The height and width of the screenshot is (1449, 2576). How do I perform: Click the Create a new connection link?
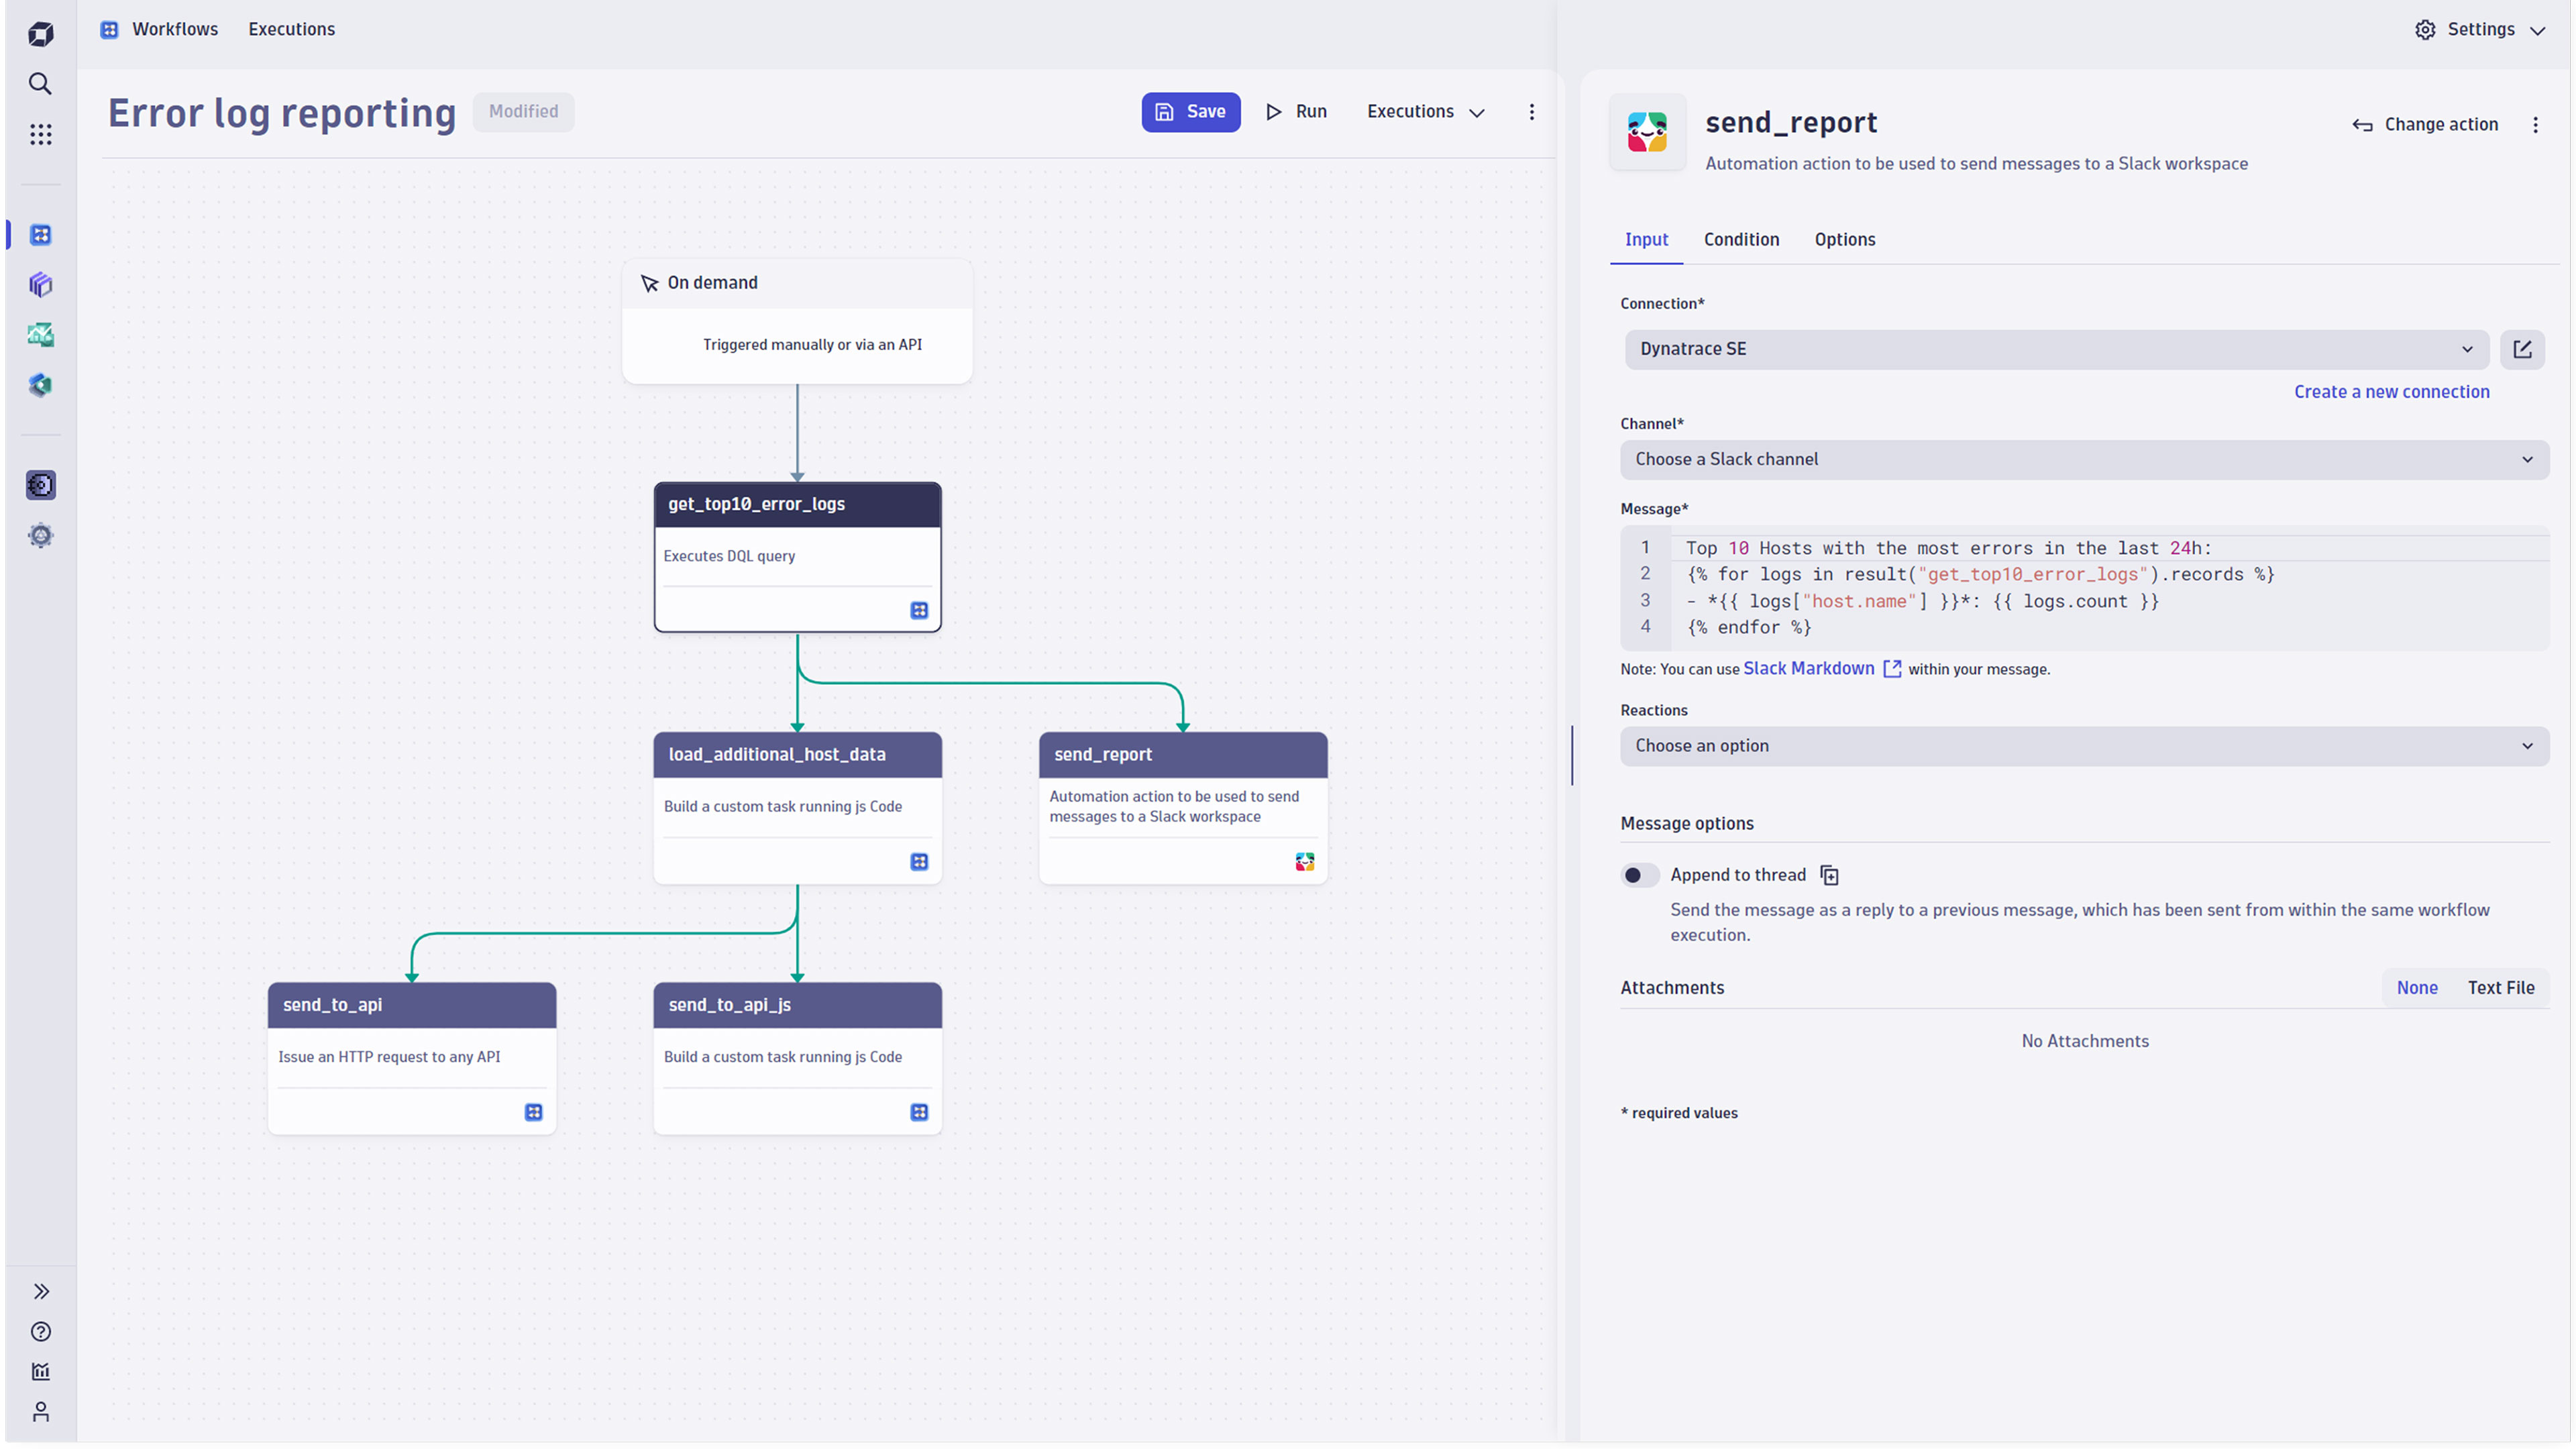(2391, 391)
